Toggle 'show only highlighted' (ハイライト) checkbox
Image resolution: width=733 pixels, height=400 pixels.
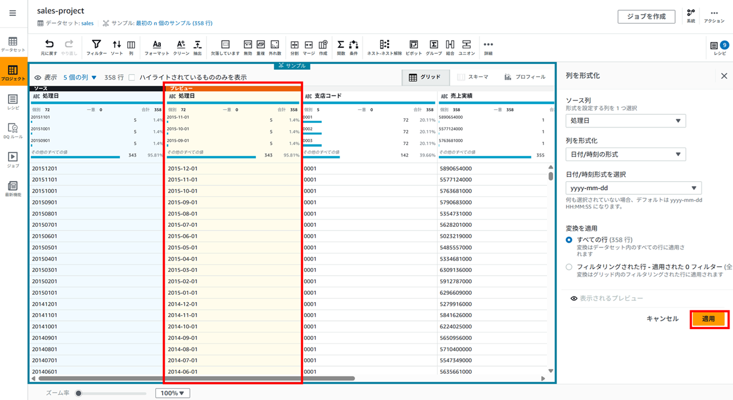[x=132, y=77]
